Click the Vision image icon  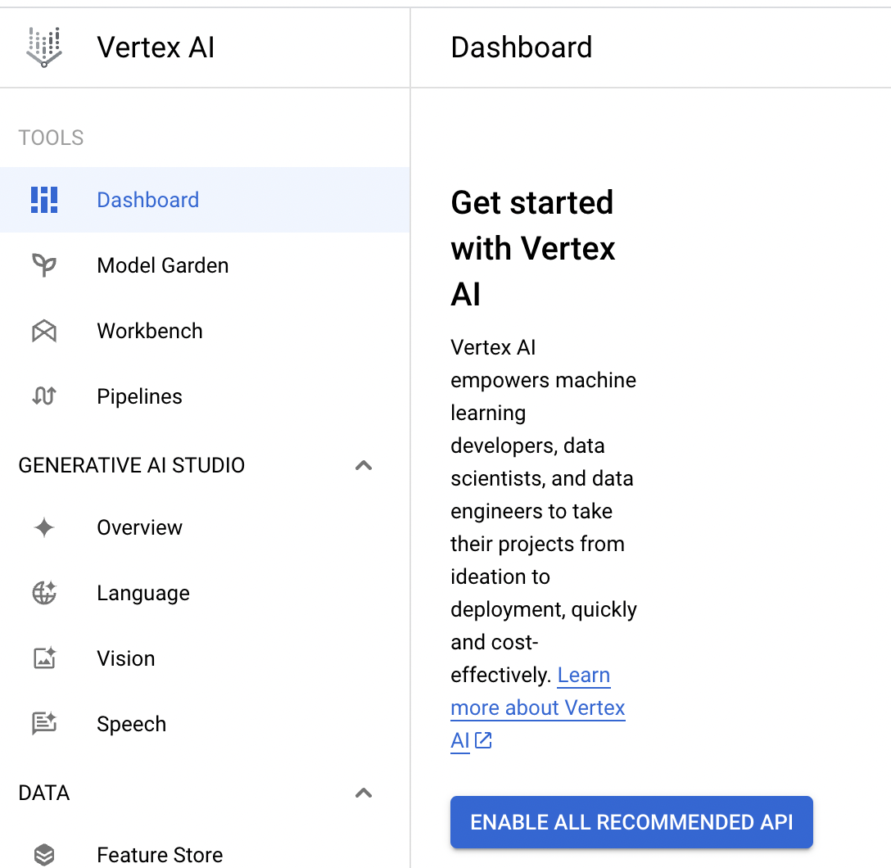click(44, 658)
